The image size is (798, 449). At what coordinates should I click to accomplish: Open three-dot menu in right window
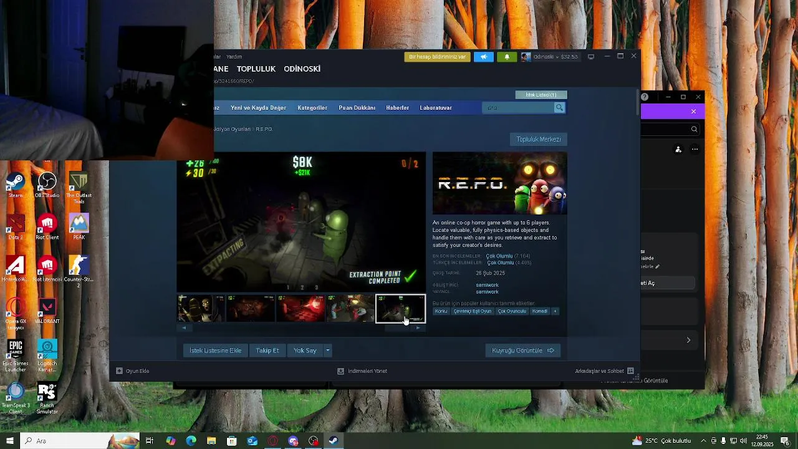click(695, 150)
